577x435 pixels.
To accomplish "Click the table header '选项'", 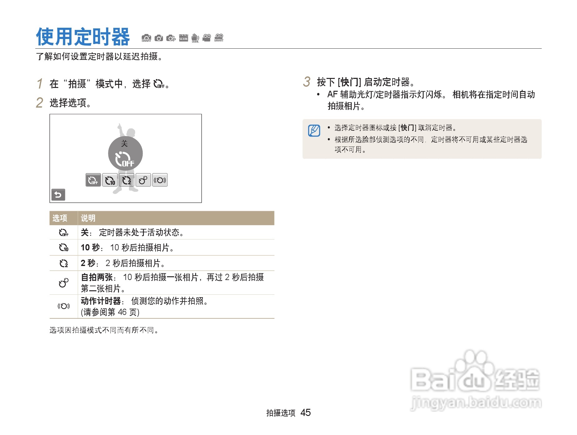I will 60,218.
